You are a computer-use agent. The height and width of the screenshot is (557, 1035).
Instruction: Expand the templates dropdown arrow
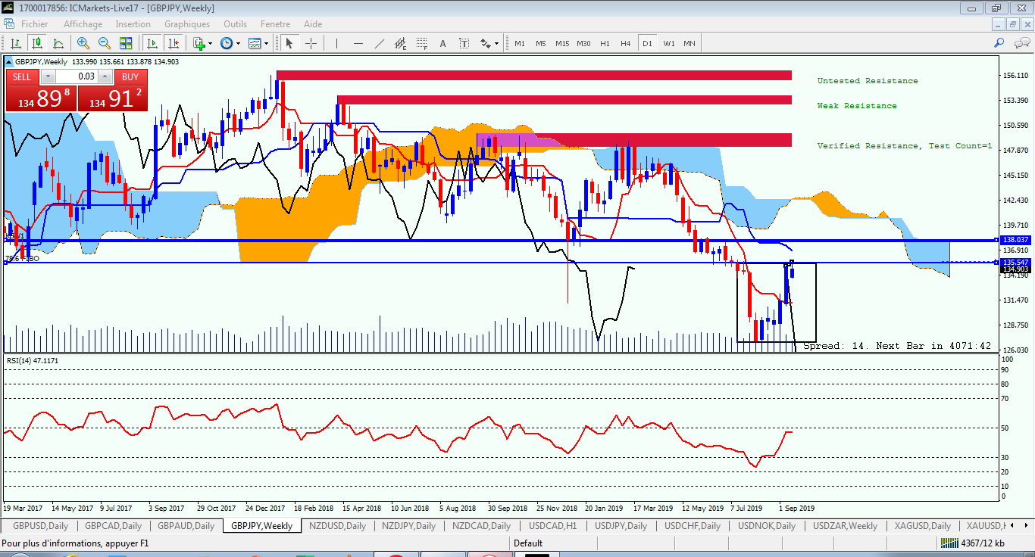(267, 43)
